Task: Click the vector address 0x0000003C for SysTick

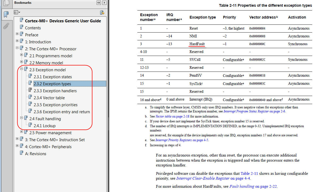Action: pyautogui.click(x=257, y=84)
